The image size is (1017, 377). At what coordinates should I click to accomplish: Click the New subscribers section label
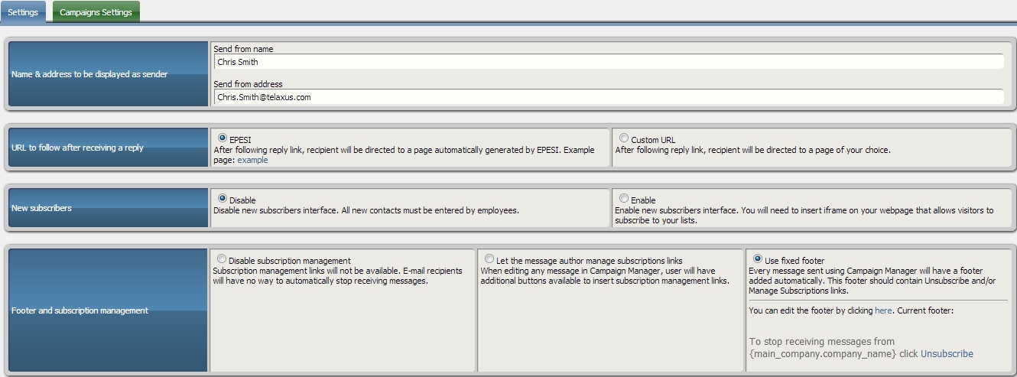[x=41, y=208]
